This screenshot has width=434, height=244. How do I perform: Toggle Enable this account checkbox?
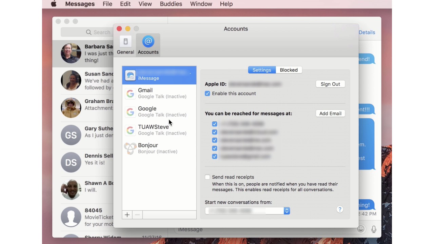208,94
